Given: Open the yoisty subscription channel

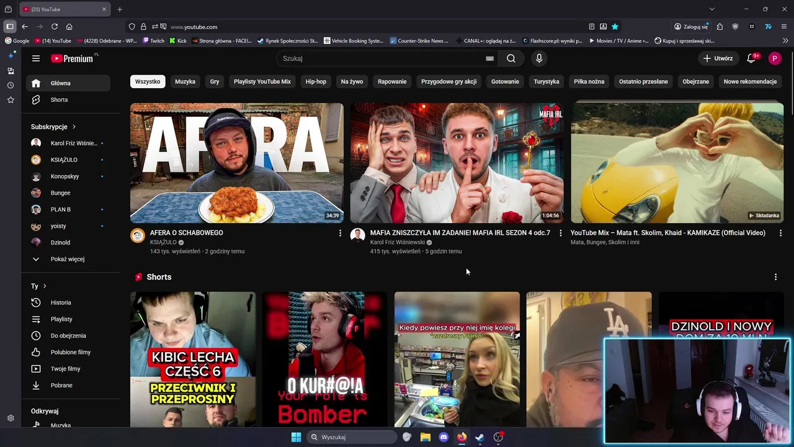Looking at the screenshot, I should point(68,226).
